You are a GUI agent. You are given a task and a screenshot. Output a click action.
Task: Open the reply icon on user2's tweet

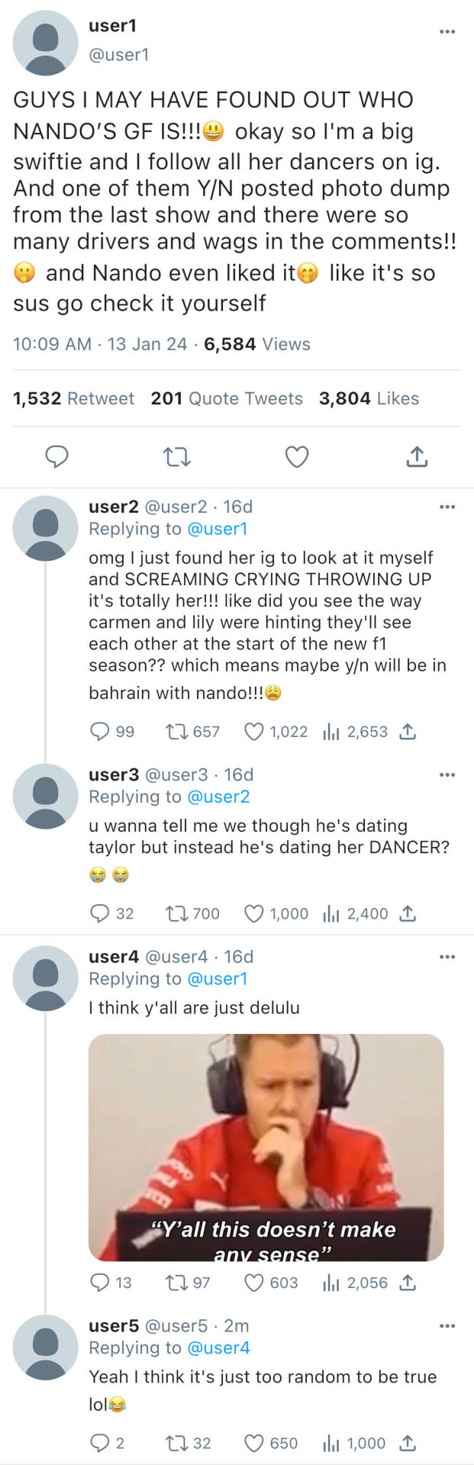[x=100, y=732]
